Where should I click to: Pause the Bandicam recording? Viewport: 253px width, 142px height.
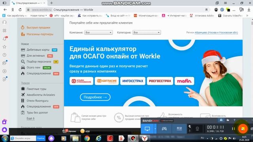[x=233, y=129]
